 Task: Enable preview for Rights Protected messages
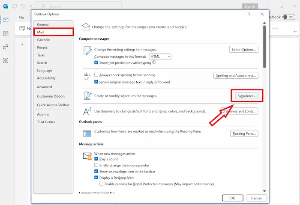pos(101,184)
